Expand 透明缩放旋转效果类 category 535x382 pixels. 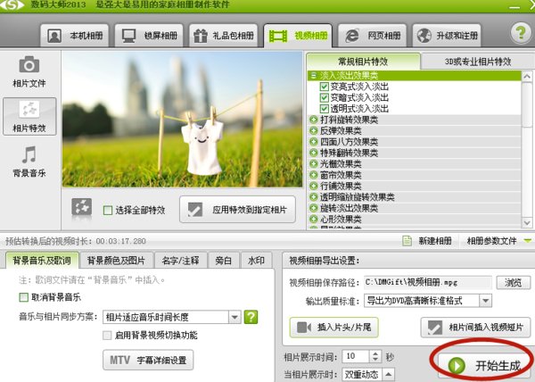coord(313,197)
